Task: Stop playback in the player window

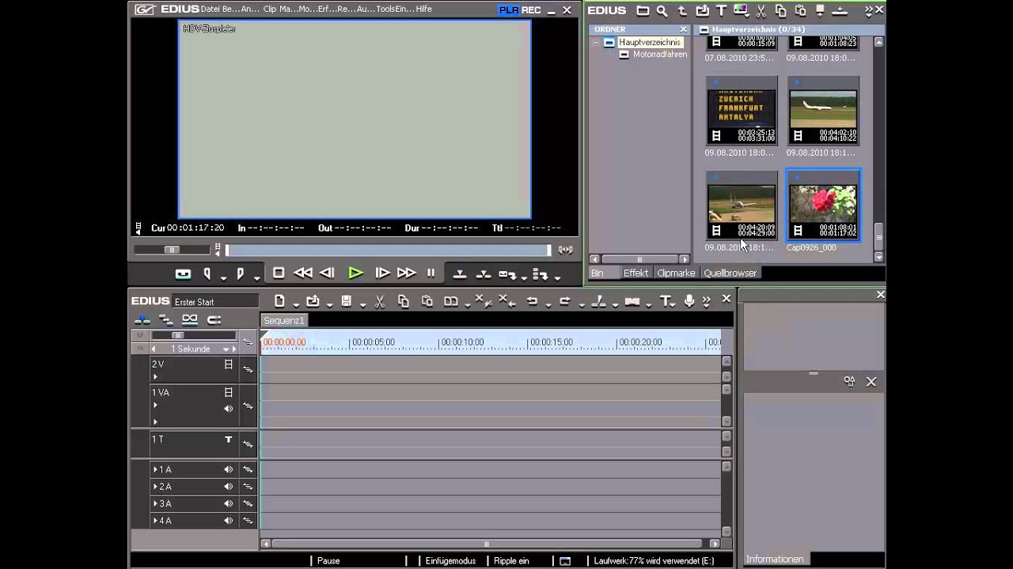Action: click(x=279, y=273)
